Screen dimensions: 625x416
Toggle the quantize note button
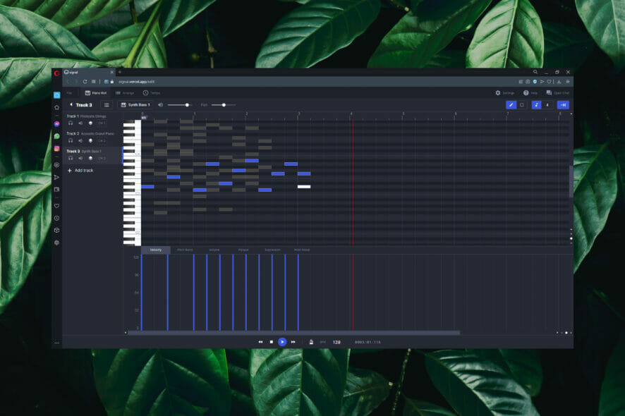pos(537,105)
